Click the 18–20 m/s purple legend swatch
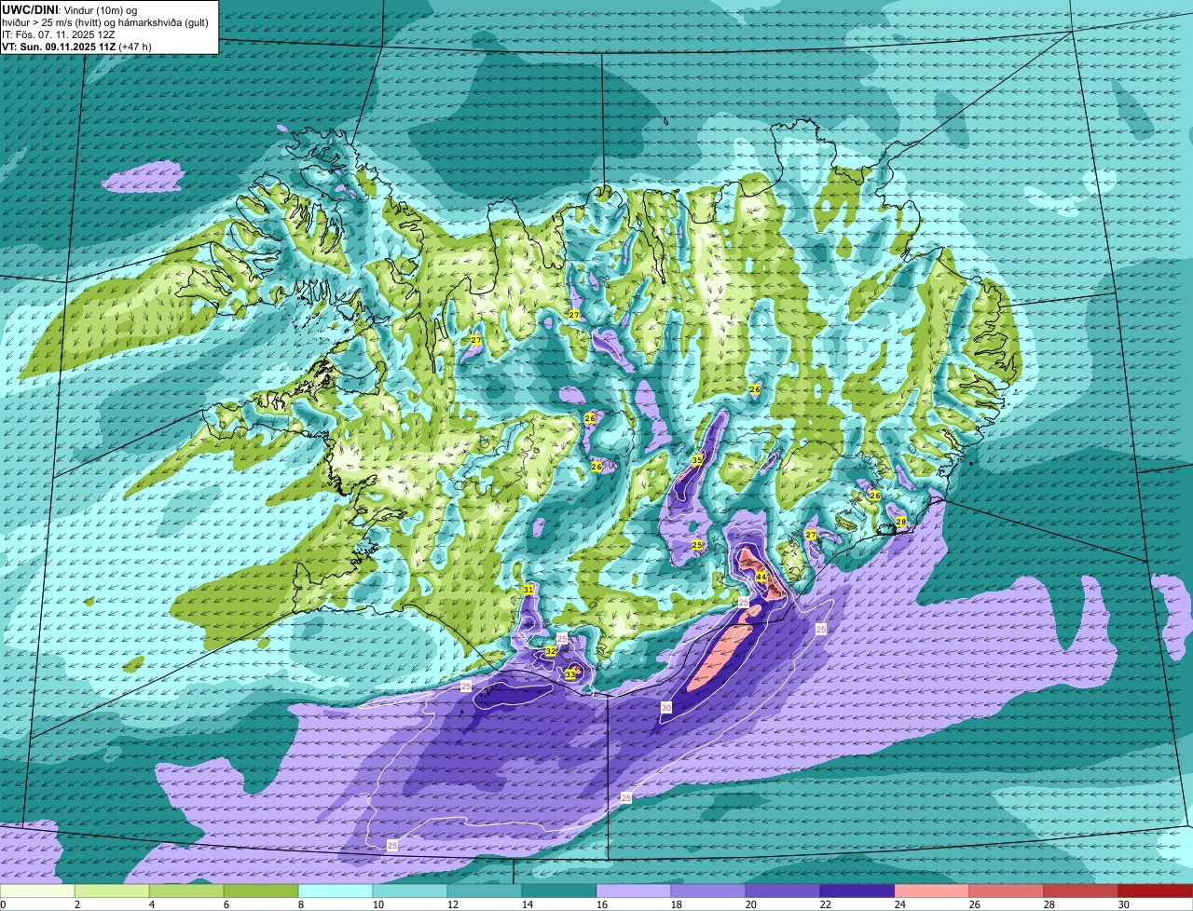The image size is (1193, 911). tap(708, 891)
